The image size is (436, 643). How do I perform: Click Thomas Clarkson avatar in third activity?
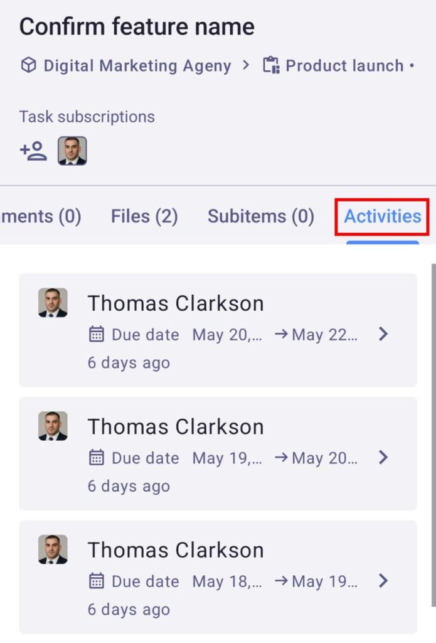pyautogui.click(x=53, y=549)
